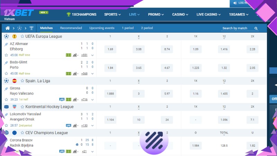Open +568 more markets for Bodo-Glimt

84,73
